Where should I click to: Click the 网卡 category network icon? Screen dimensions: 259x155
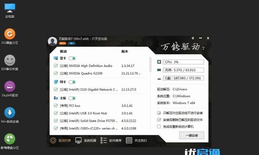[56, 82]
